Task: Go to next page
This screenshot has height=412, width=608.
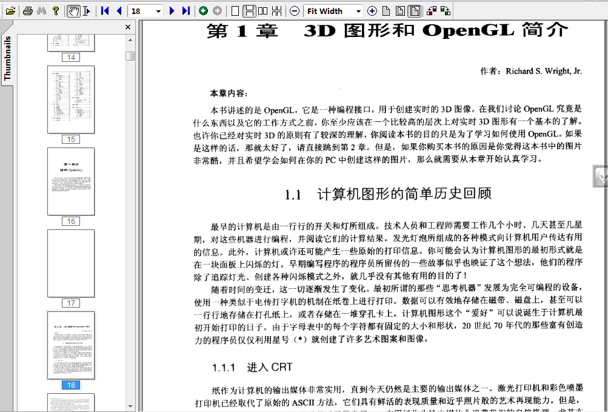Action: click(172, 11)
